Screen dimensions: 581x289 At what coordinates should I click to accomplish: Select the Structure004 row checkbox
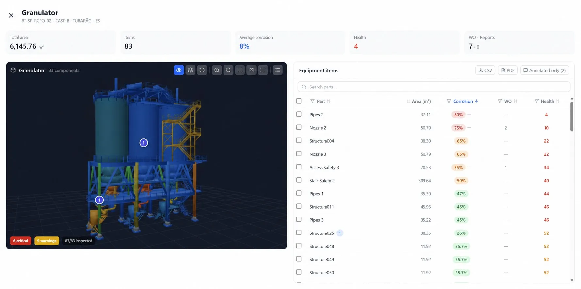click(x=299, y=140)
